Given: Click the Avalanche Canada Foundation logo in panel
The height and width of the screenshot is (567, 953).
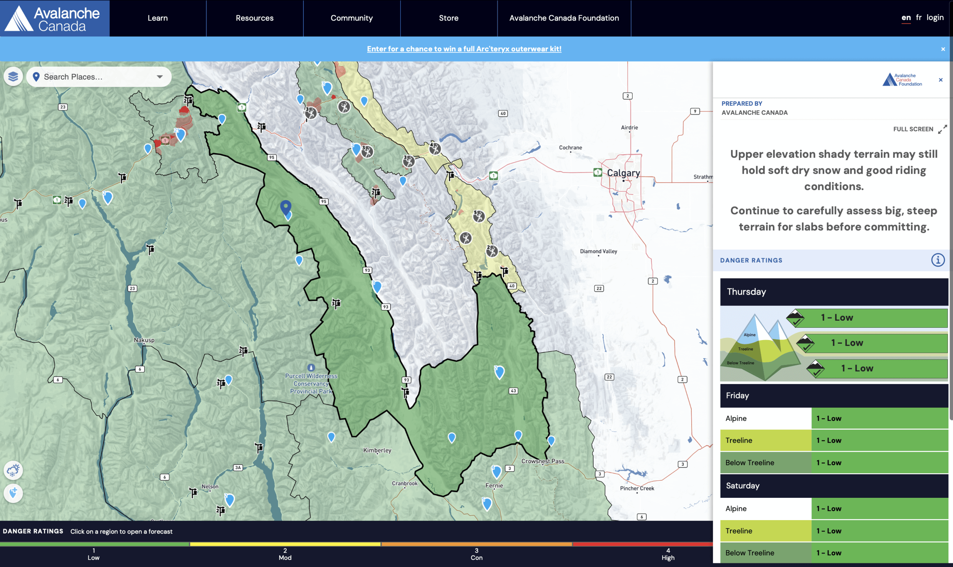Looking at the screenshot, I should click(902, 80).
